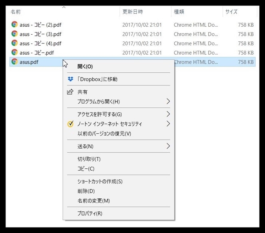Click type cell of asus - コピー (2).pdf
This screenshot has height=233, width=265.
[196, 25]
